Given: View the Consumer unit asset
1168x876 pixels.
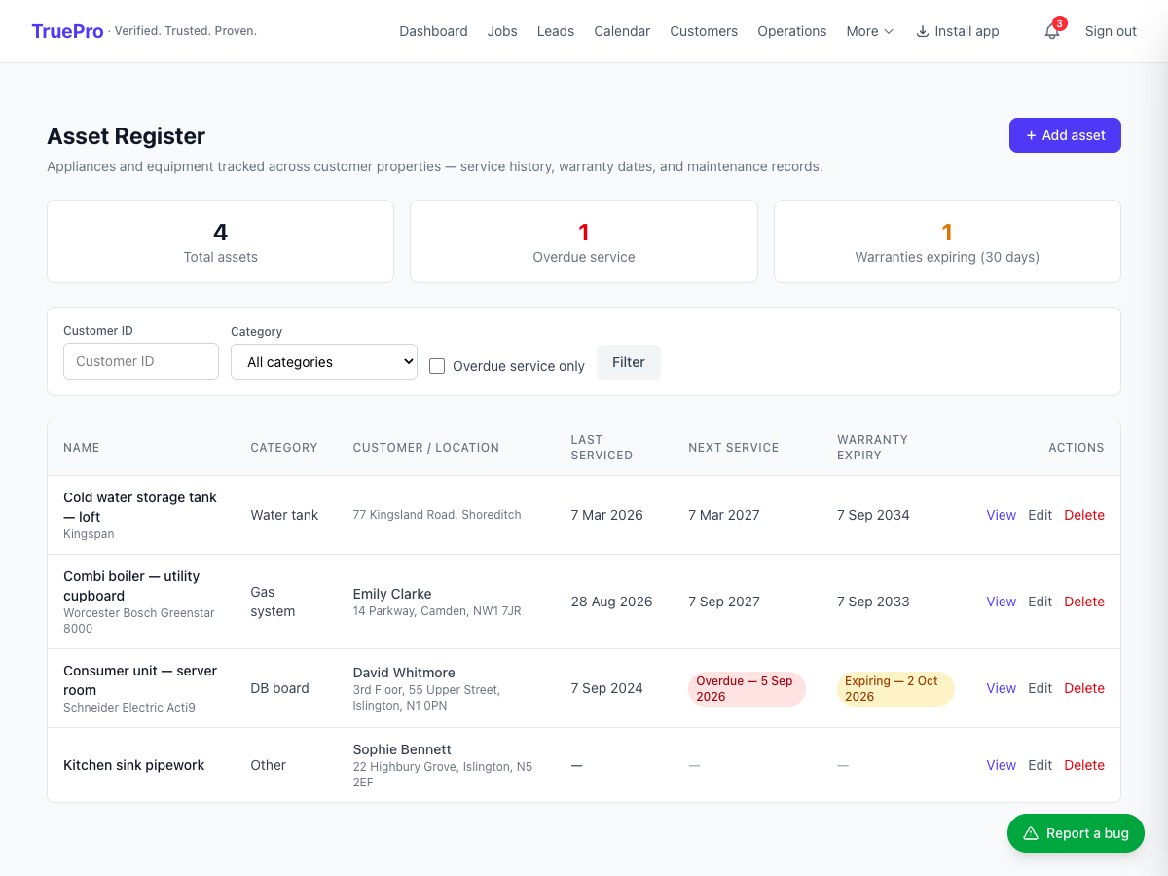Looking at the screenshot, I should tap(1001, 688).
